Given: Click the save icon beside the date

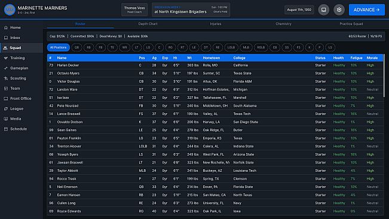Looking at the screenshot, I should (x=323, y=10).
